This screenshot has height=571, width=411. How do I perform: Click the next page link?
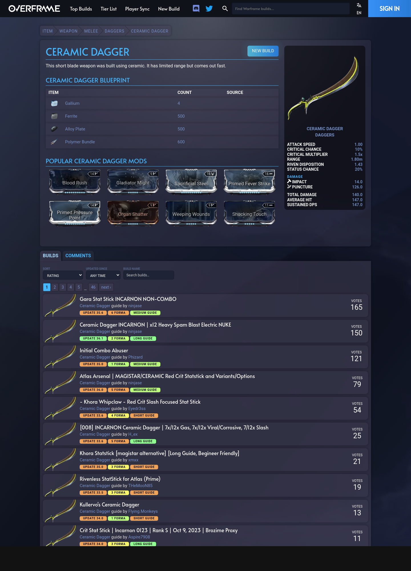106,287
